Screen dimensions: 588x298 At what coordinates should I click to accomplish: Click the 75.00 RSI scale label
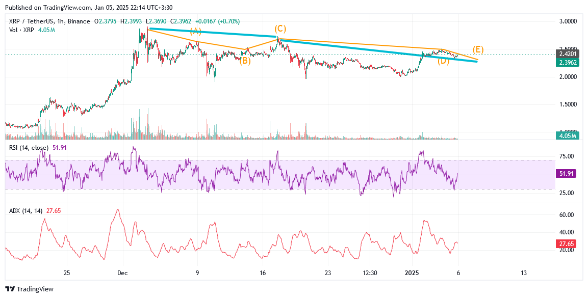[567, 156]
